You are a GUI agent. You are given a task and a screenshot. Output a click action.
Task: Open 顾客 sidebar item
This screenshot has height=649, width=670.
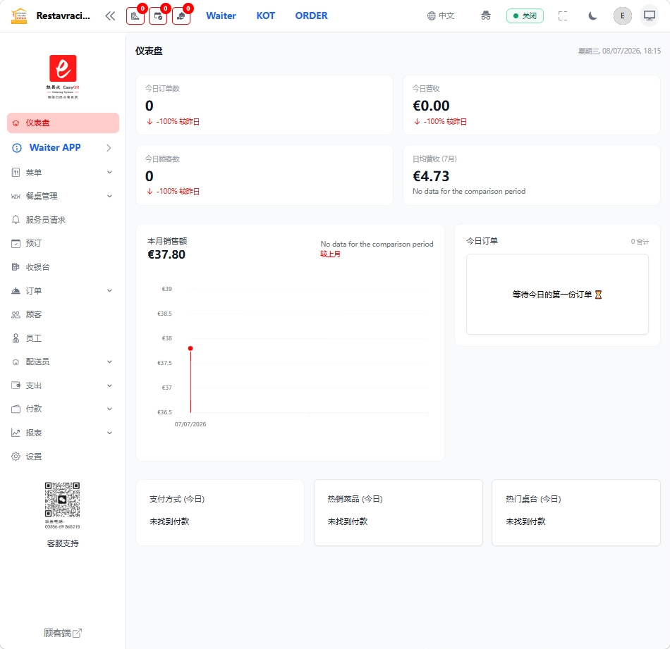point(63,315)
